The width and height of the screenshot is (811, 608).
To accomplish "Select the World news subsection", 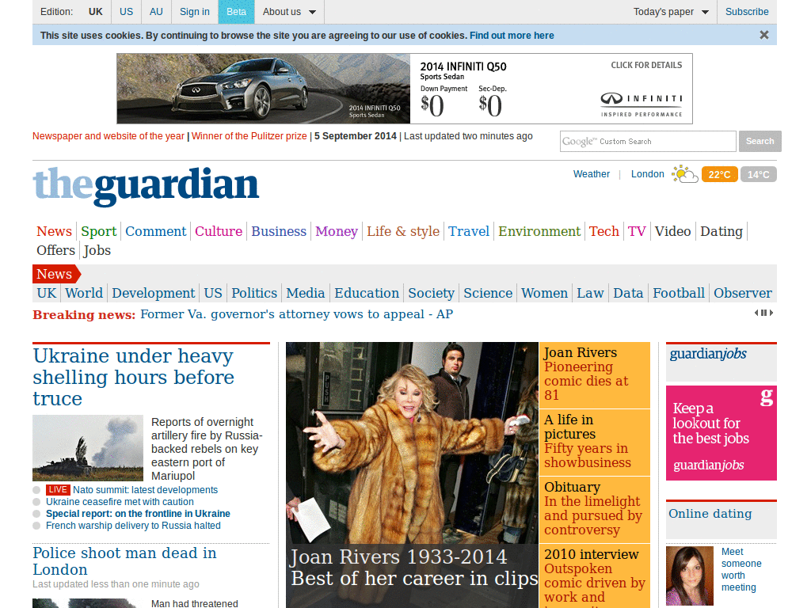I will click(84, 293).
